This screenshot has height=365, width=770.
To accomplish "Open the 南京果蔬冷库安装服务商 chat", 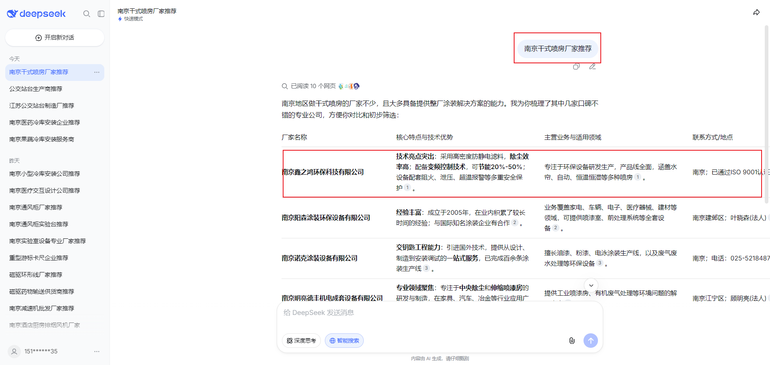I will (55, 139).
